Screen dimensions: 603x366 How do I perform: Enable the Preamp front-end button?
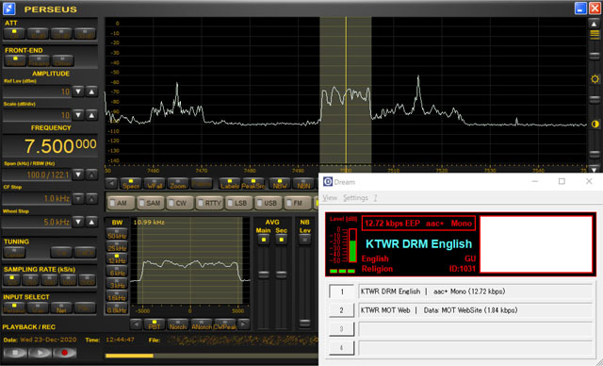pyautogui.click(x=39, y=60)
